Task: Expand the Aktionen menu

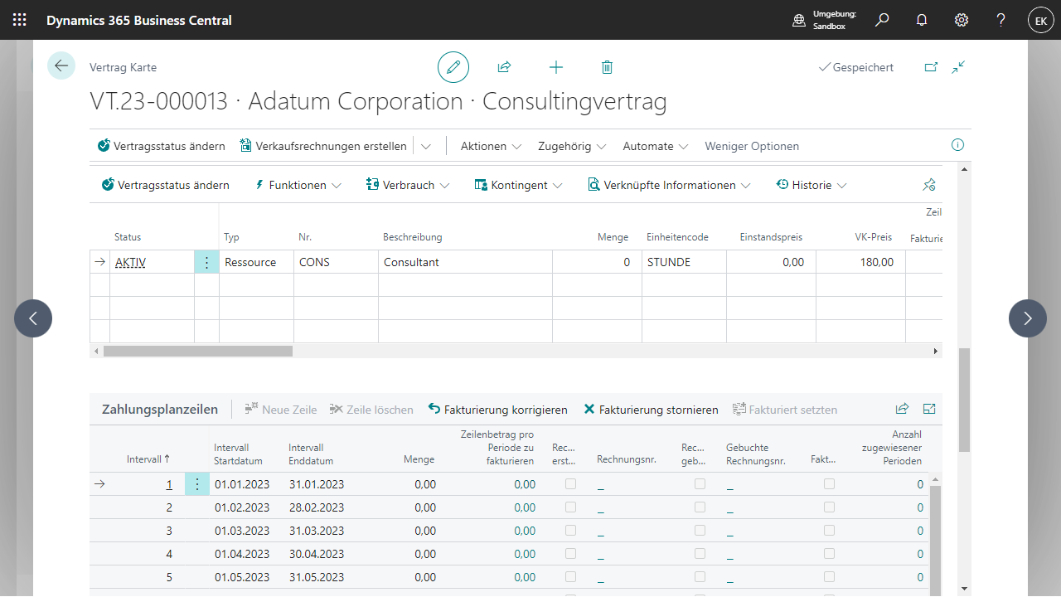Action: 491,146
